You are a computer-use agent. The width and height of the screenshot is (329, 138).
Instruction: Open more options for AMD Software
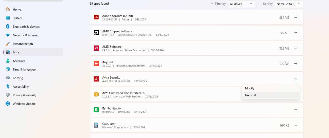pos(295,48)
